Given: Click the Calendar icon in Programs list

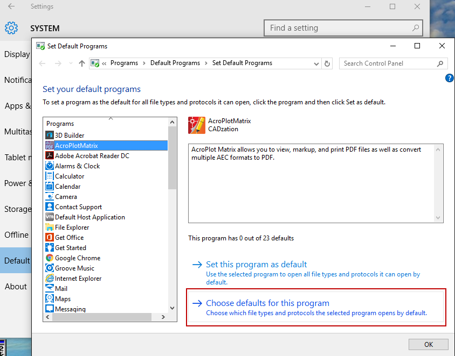Looking at the screenshot, I should click(x=50, y=186).
